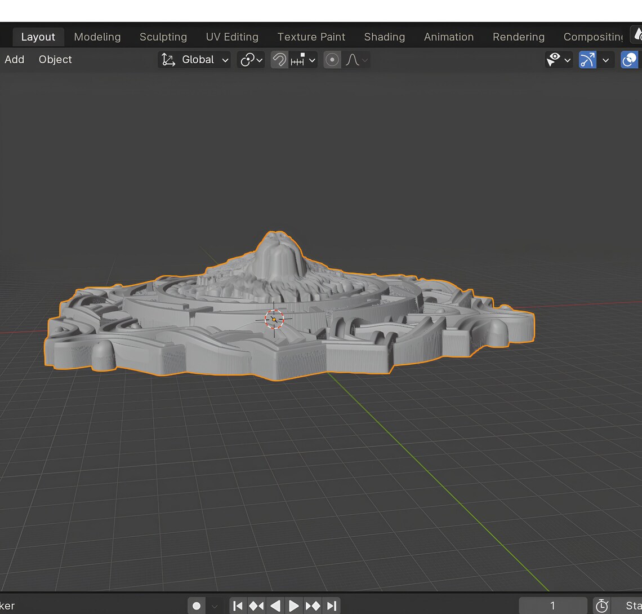Viewport: 642px width, 614px height.
Task: Expand the gizmo options dropdown arrow
Action: 605,60
